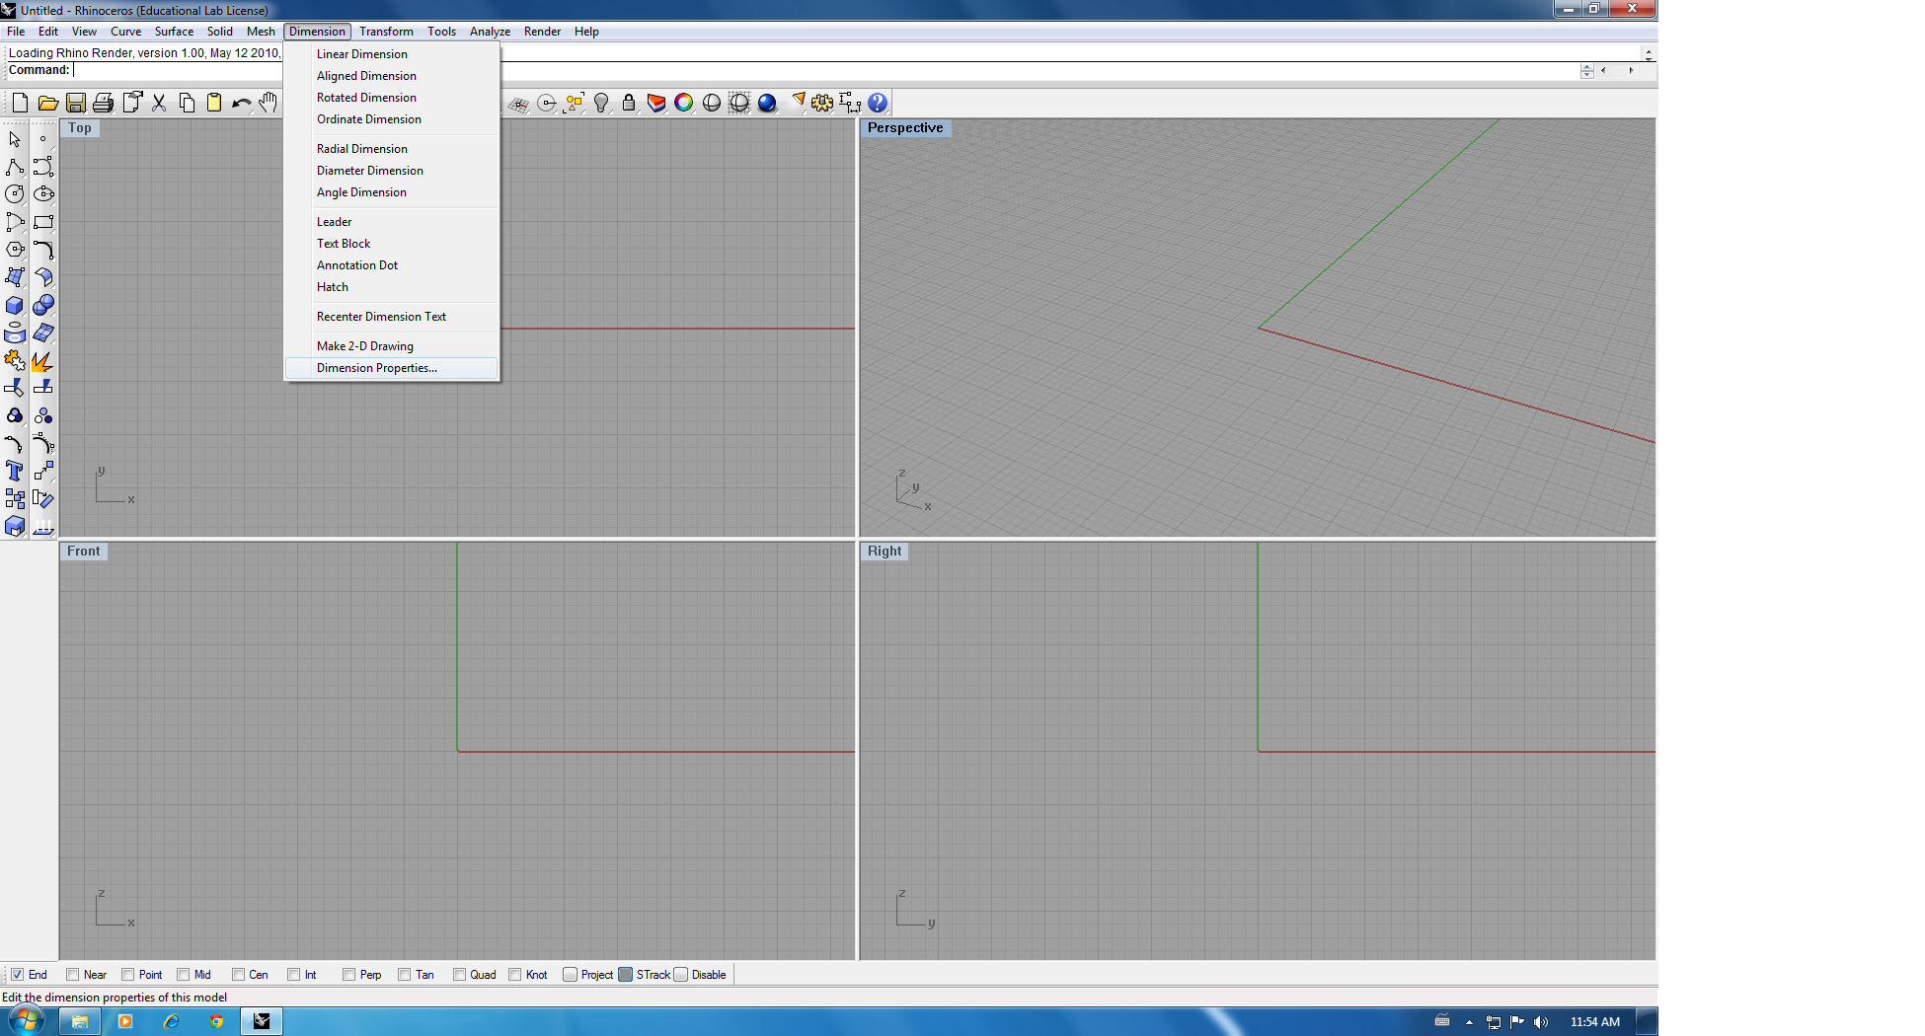This screenshot has width=1925, height=1036.
Task: Click the Top viewport title label
Action: coord(80,128)
